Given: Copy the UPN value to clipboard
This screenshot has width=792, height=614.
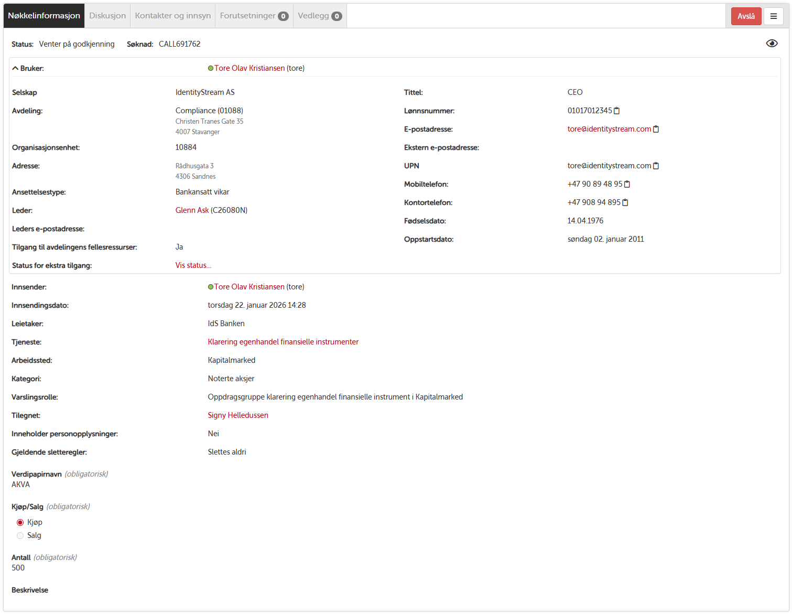Looking at the screenshot, I should click(656, 166).
